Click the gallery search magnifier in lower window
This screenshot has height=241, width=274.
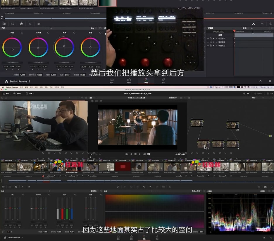pos(82,98)
